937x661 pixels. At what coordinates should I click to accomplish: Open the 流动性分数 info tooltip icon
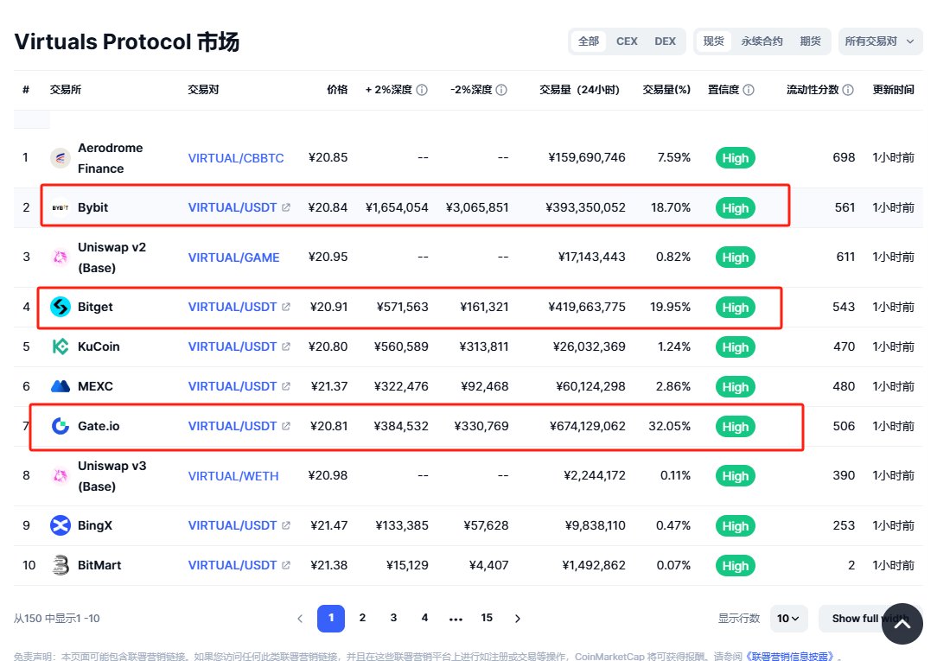pyautogui.click(x=848, y=90)
